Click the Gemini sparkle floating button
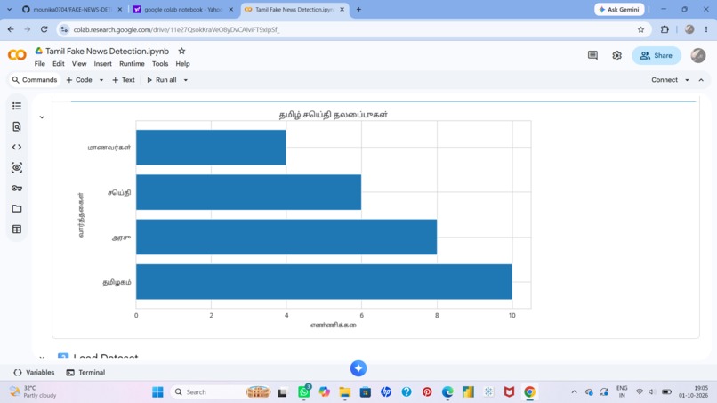 click(x=358, y=368)
